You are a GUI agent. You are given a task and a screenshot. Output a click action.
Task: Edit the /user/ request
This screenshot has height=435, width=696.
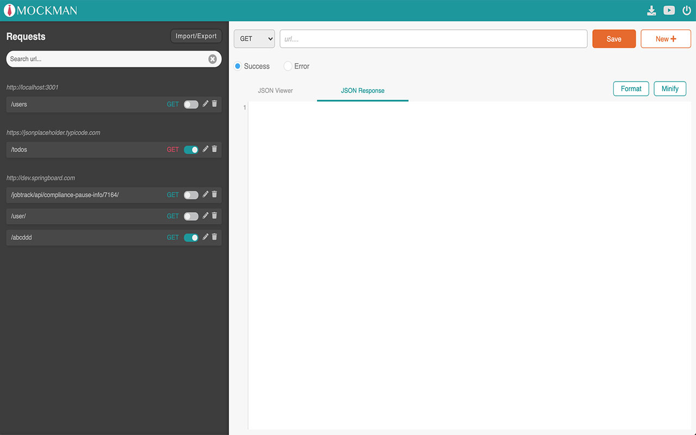[206, 216]
